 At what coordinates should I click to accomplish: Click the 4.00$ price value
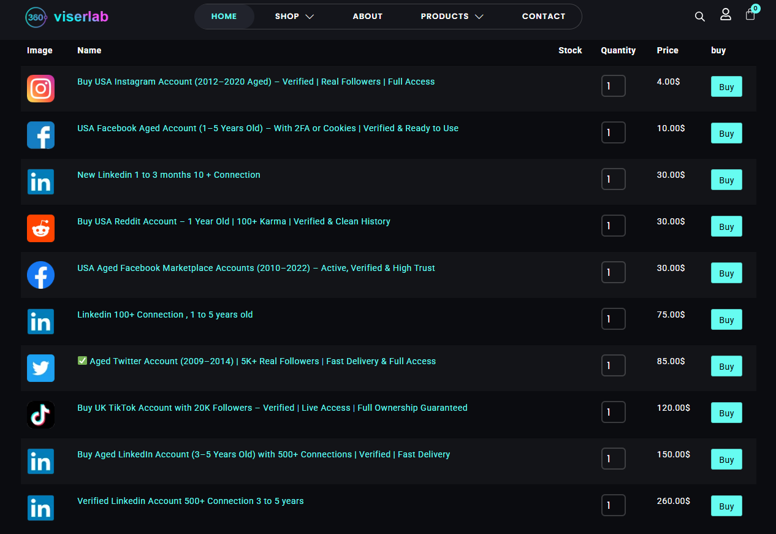668,82
